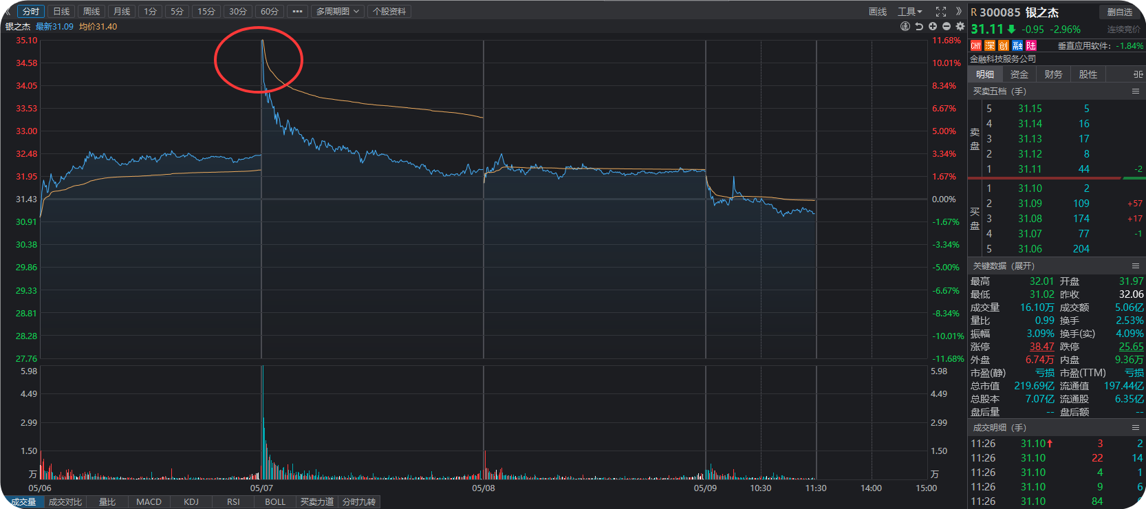Image resolution: width=1146 pixels, height=509 pixels.
Task: Click the 垂直应用软件 sector link
Action: [x=1083, y=46]
